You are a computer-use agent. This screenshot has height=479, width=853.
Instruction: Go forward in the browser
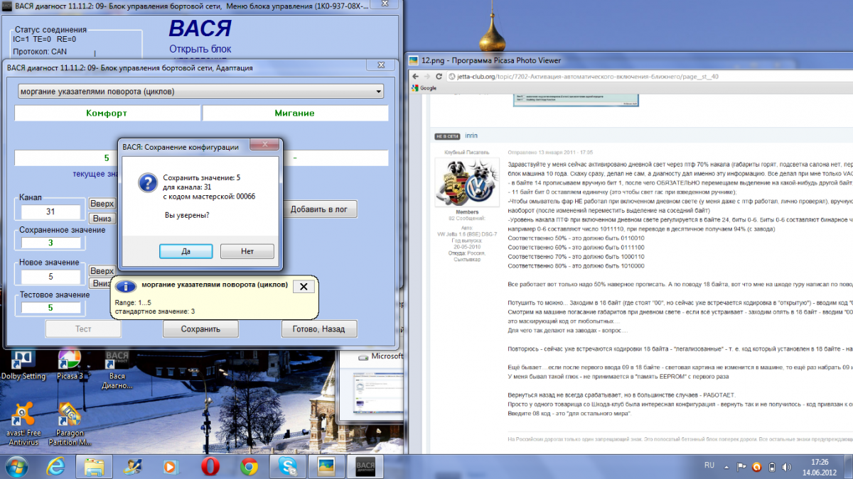428,75
